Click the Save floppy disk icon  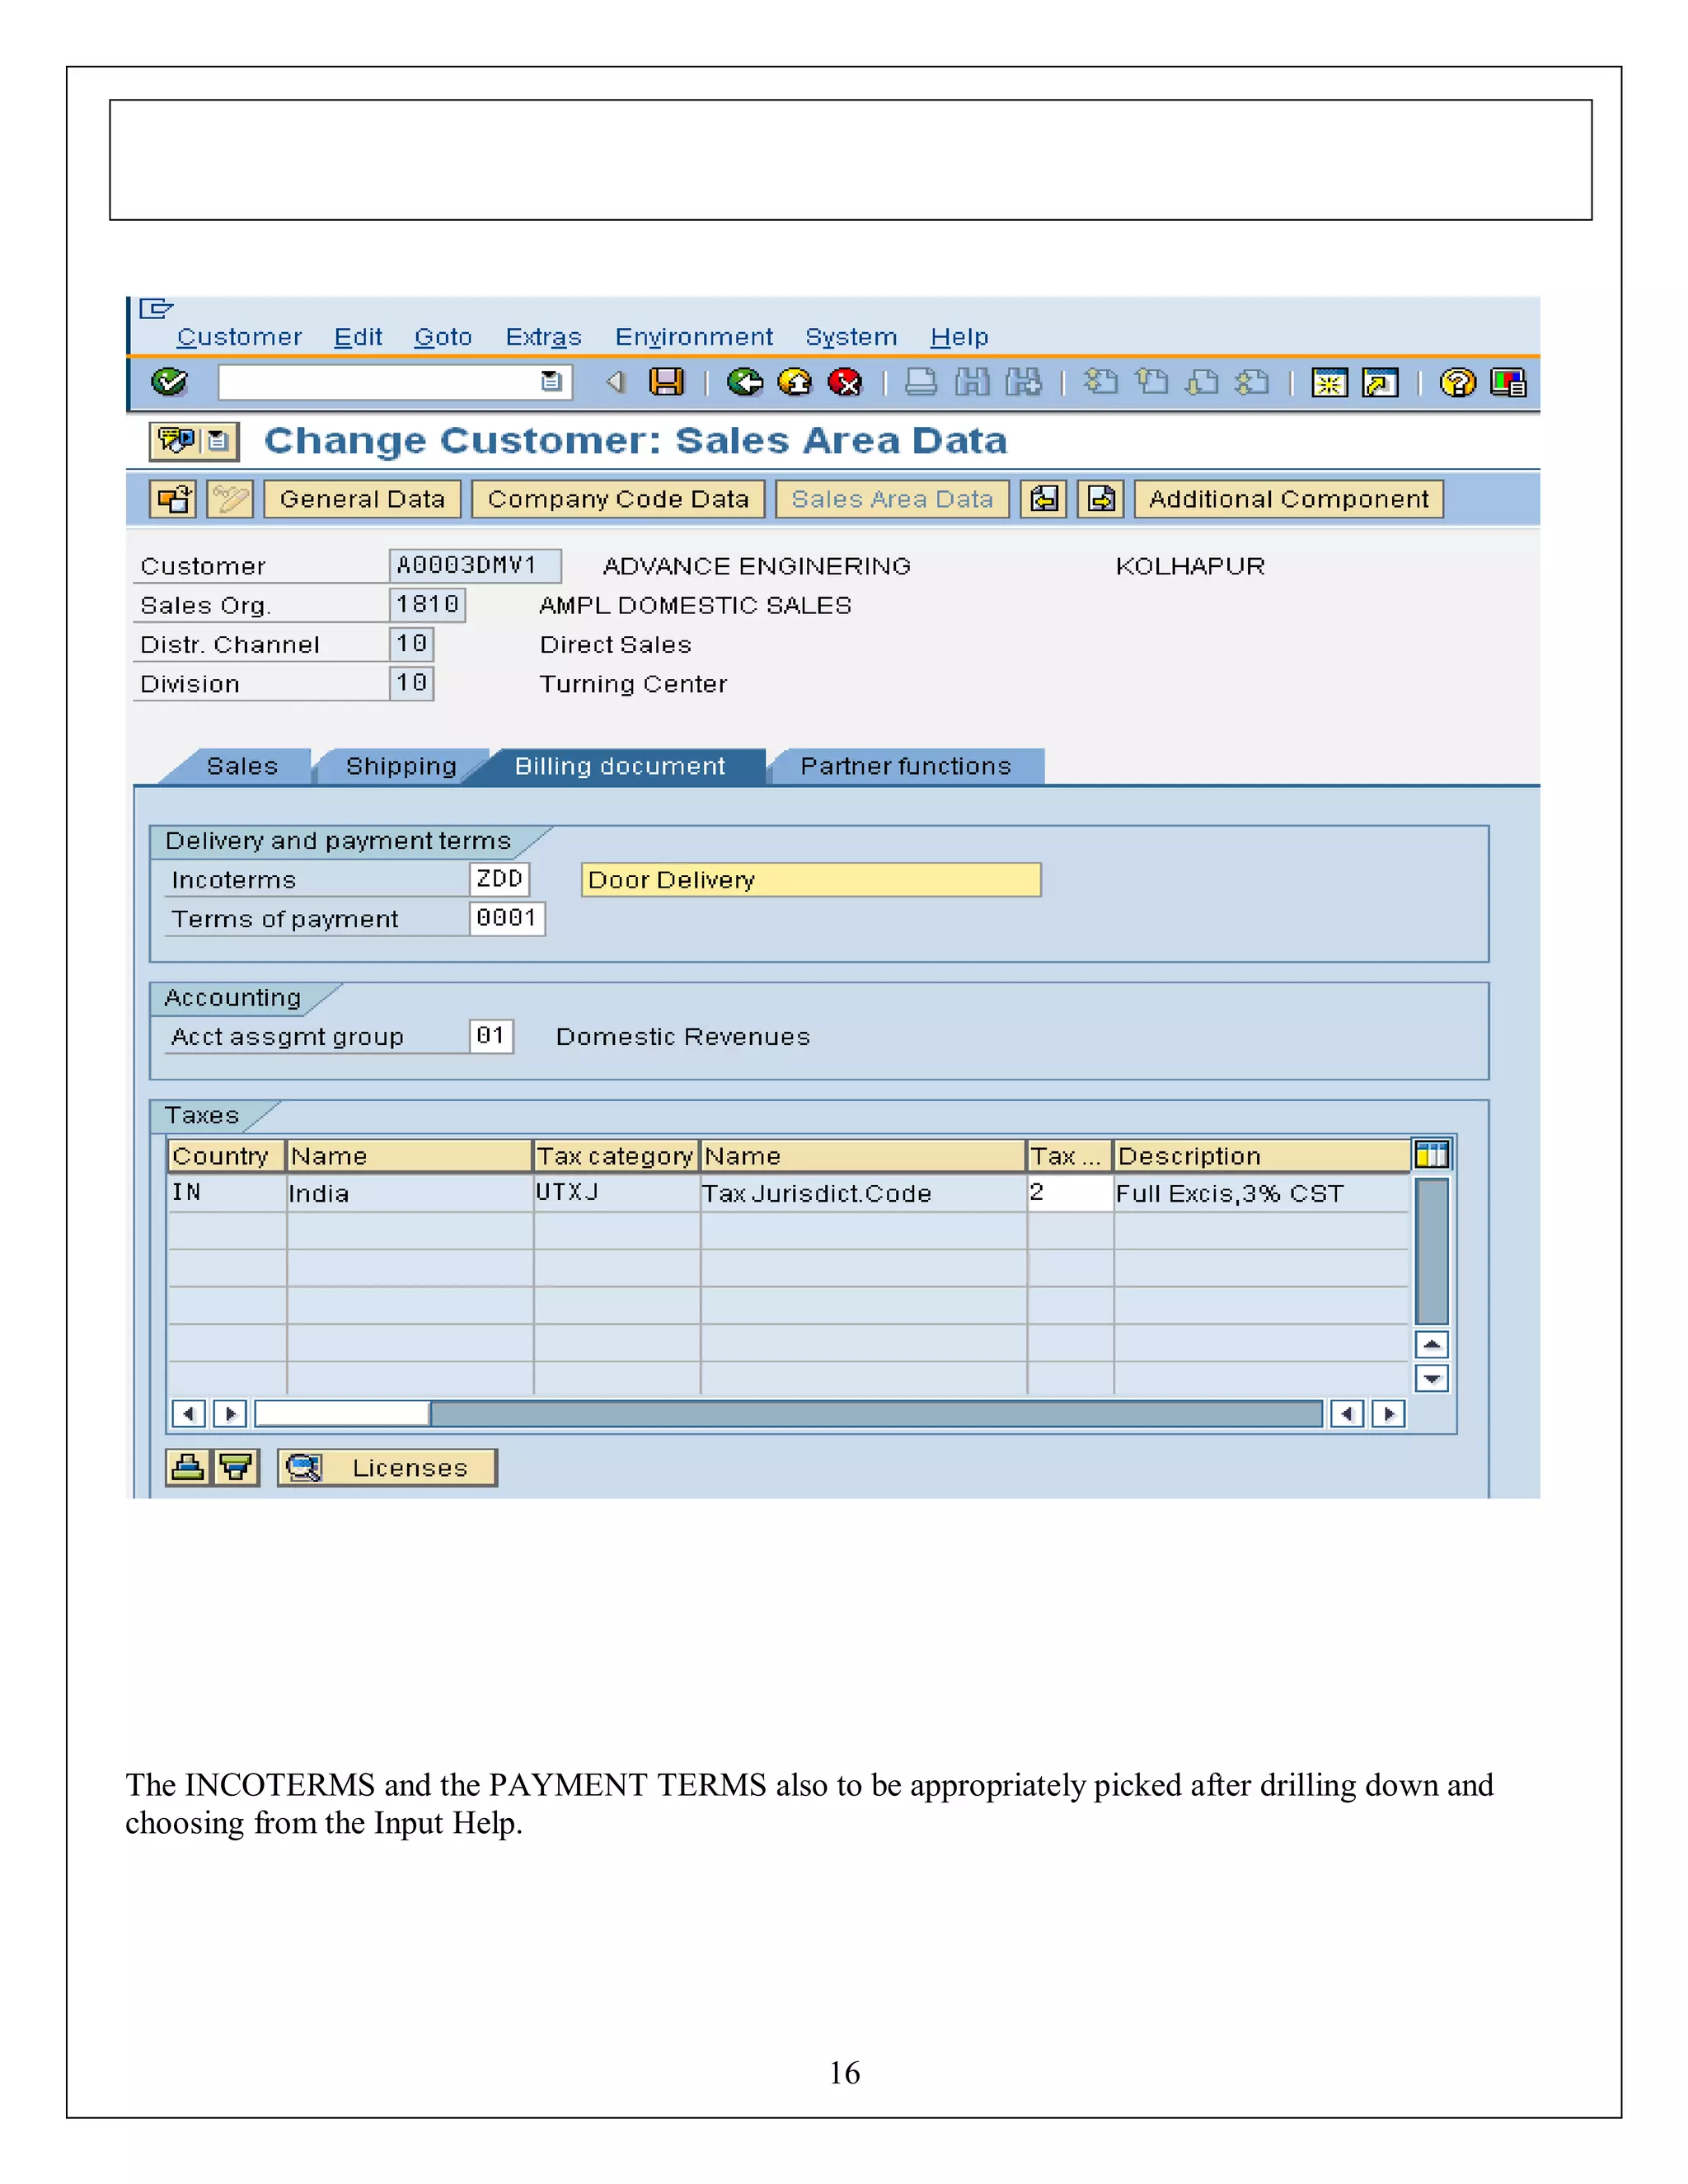[x=666, y=382]
